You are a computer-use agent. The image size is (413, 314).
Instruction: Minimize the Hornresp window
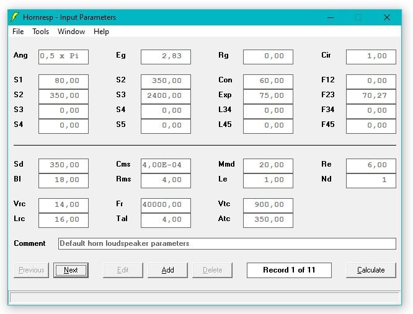point(331,17)
